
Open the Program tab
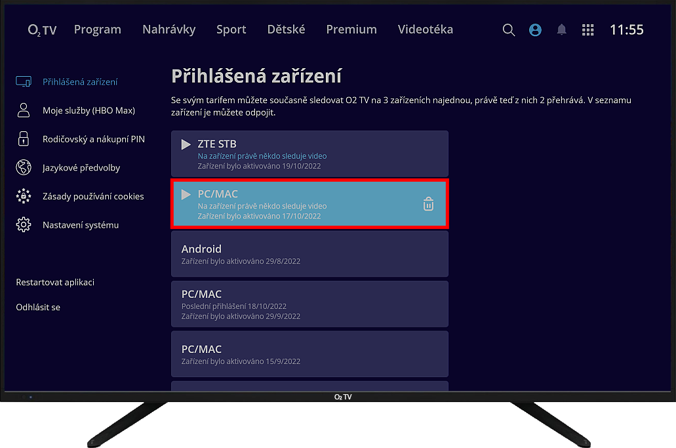point(98,30)
